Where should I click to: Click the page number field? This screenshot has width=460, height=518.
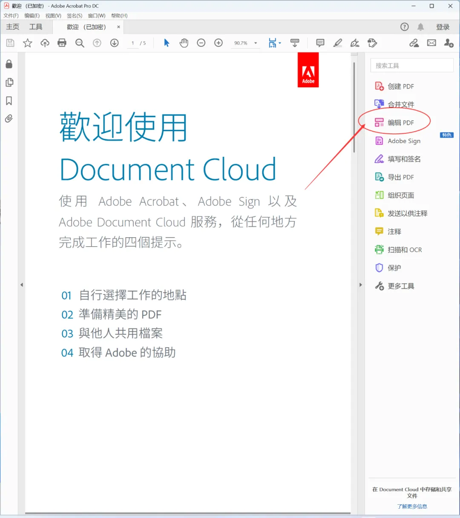(133, 43)
